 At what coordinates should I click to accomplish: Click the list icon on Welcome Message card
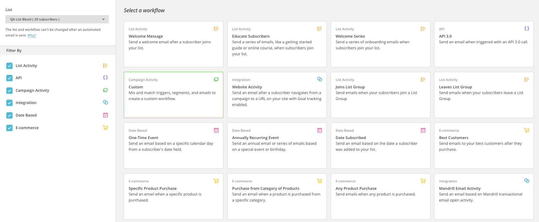coord(216,29)
